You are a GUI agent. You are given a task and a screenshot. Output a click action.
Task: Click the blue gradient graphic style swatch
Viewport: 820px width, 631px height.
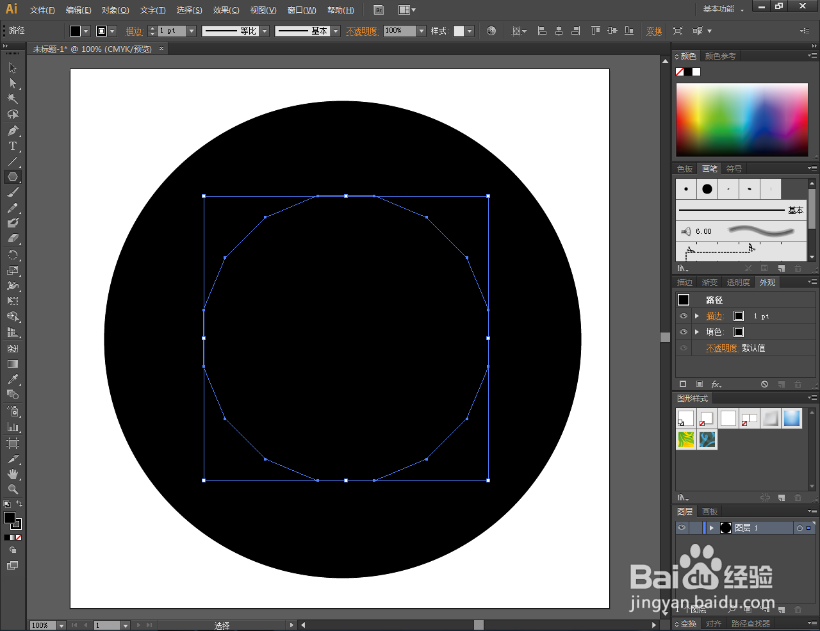click(792, 418)
